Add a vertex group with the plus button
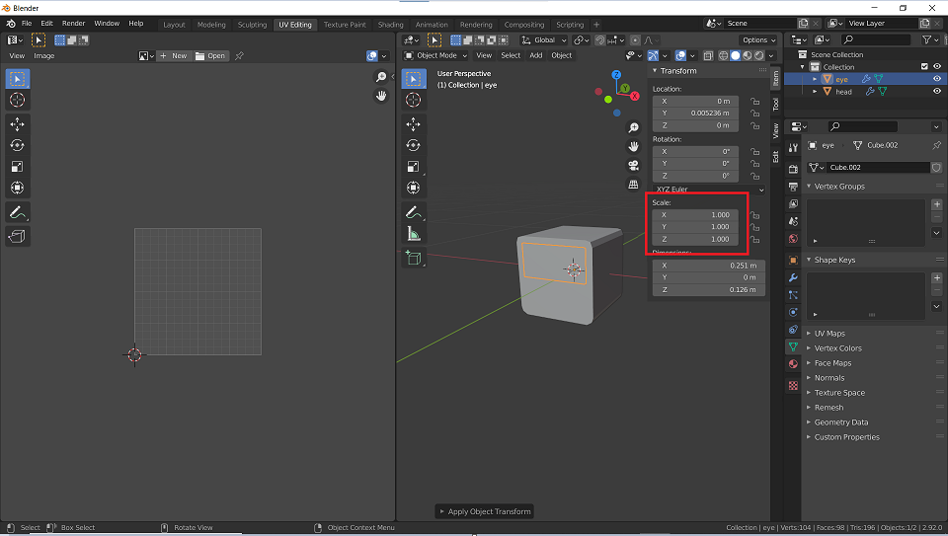 (936, 204)
